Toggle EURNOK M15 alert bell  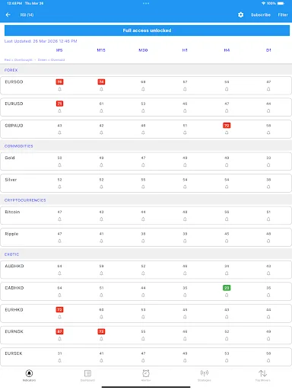click(101, 339)
